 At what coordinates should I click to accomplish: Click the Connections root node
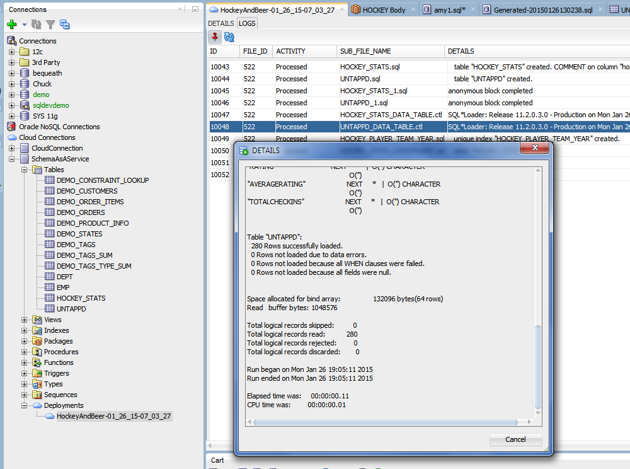click(x=38, y=41)
